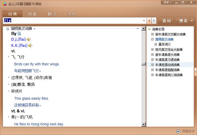Click the scrollbar up arrow
Screen dimensions: 197x135
pos(143,29)
